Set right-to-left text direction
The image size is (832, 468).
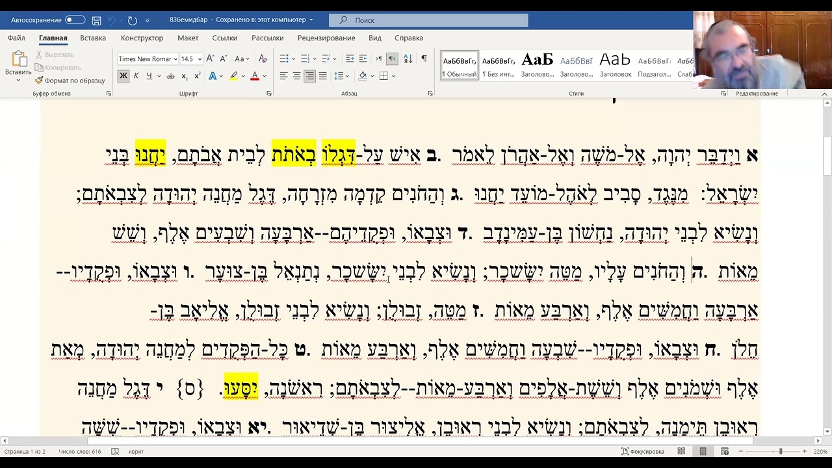(x=392, y=58)
